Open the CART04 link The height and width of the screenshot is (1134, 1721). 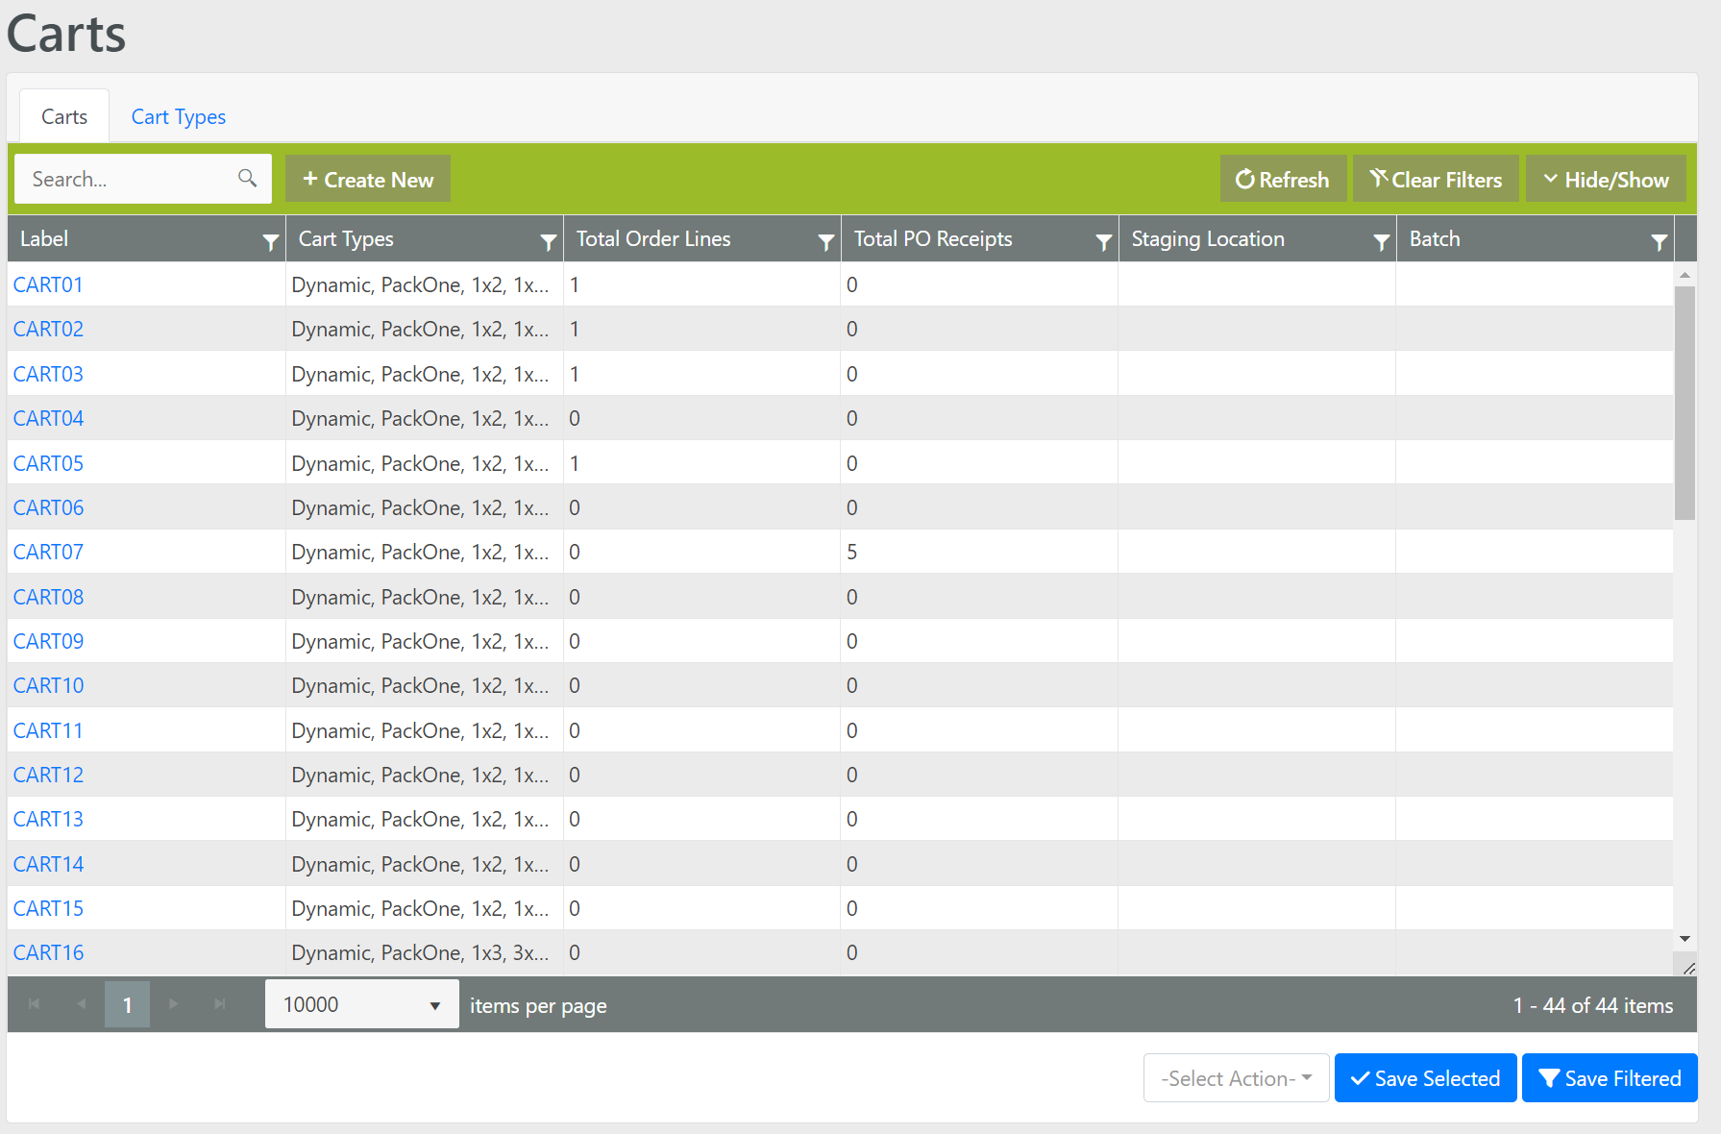(48, 418)
